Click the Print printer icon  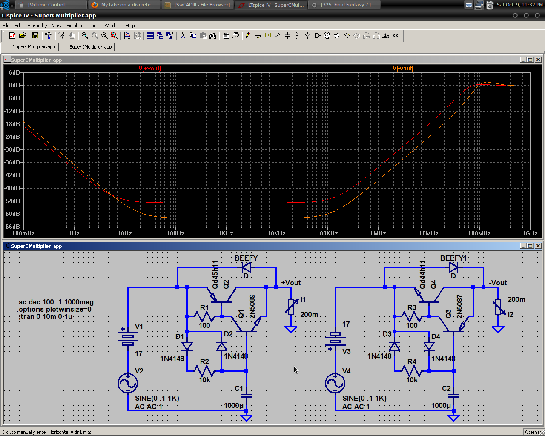(x=235, y=36)
